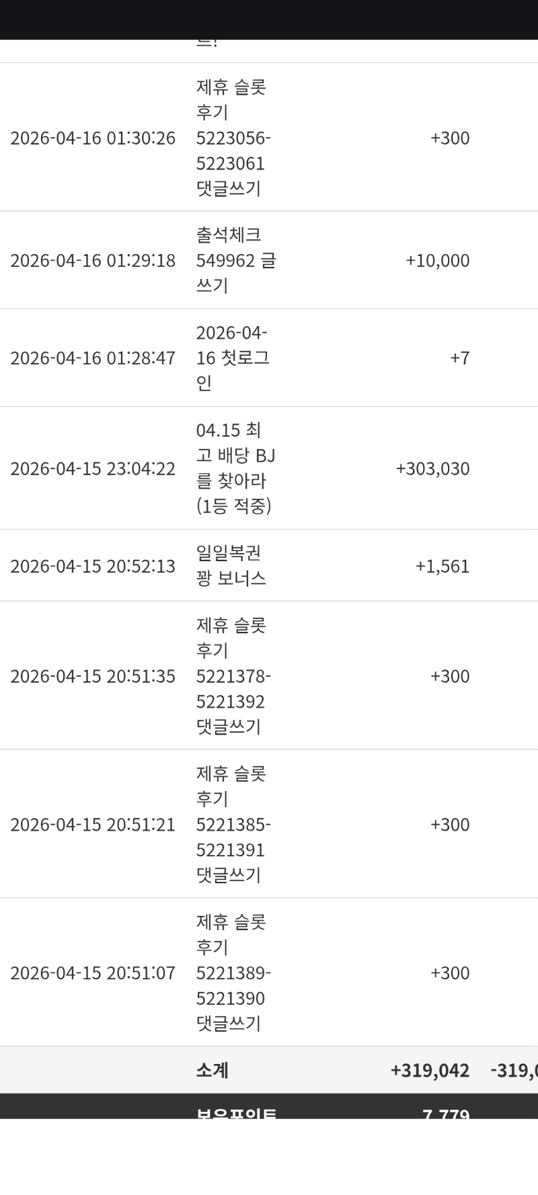The height and width of the screenshot is (1195, 538).
Task: Click the 2026-04-16 01:29:18 timestamp
Action: (x=93, y=260)
